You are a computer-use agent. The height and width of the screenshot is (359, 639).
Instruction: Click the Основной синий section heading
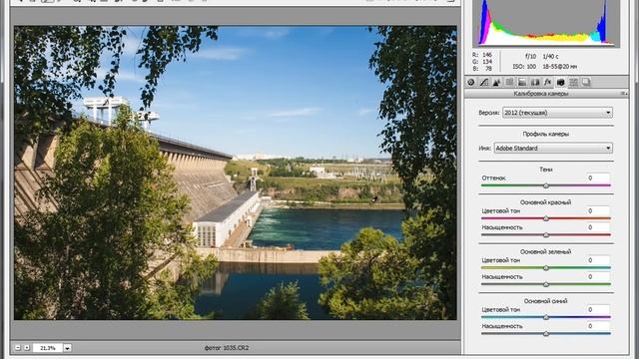pos(546,301)
